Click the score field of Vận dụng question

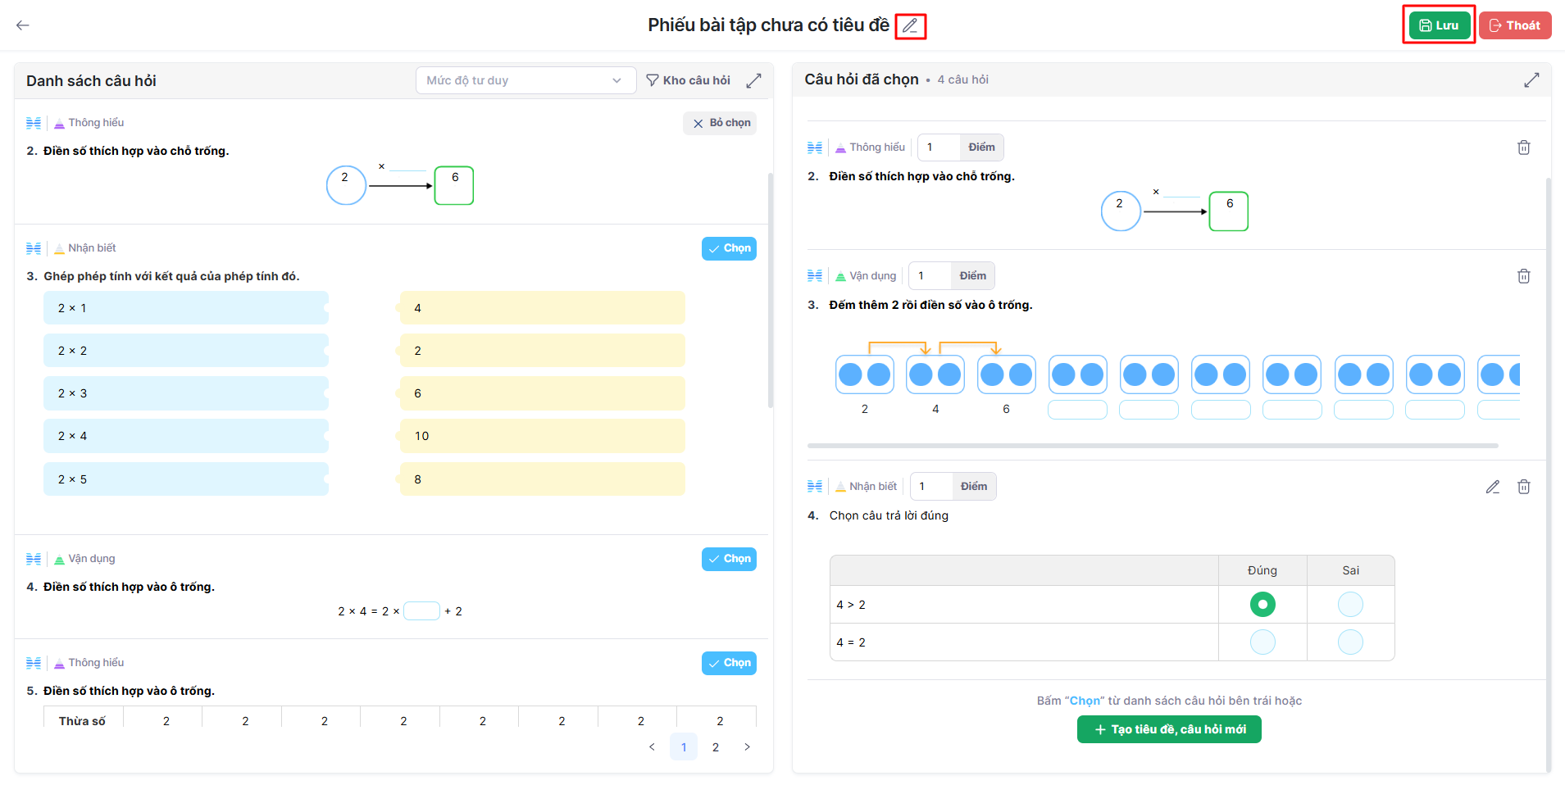(930, 276)
